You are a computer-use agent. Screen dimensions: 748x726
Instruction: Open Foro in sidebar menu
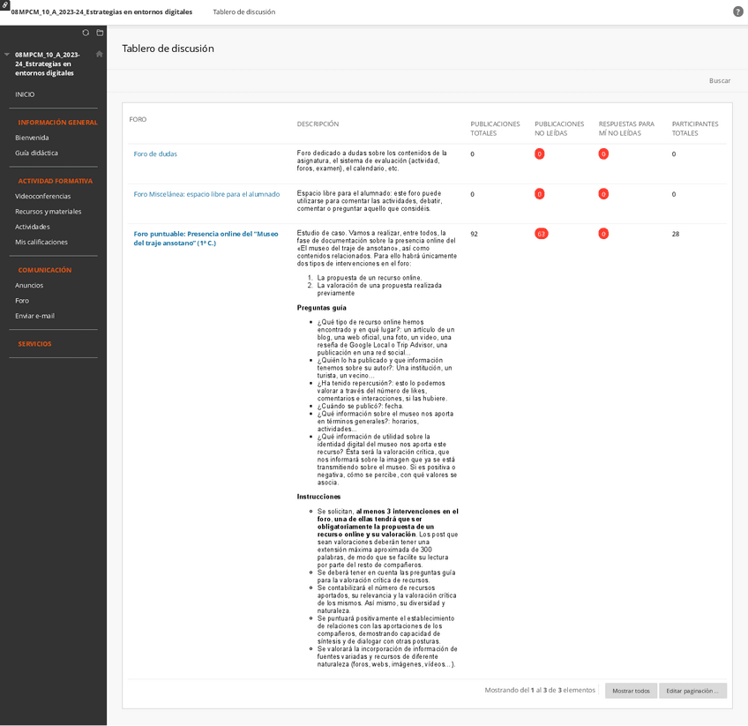coord(22,301)
